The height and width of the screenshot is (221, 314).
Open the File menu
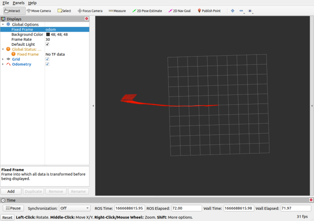click(6, 3)
